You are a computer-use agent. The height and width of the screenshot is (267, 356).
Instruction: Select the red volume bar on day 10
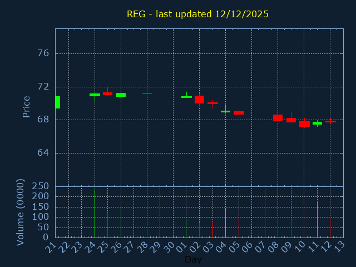pyautogui.click(x=304, y=220)
